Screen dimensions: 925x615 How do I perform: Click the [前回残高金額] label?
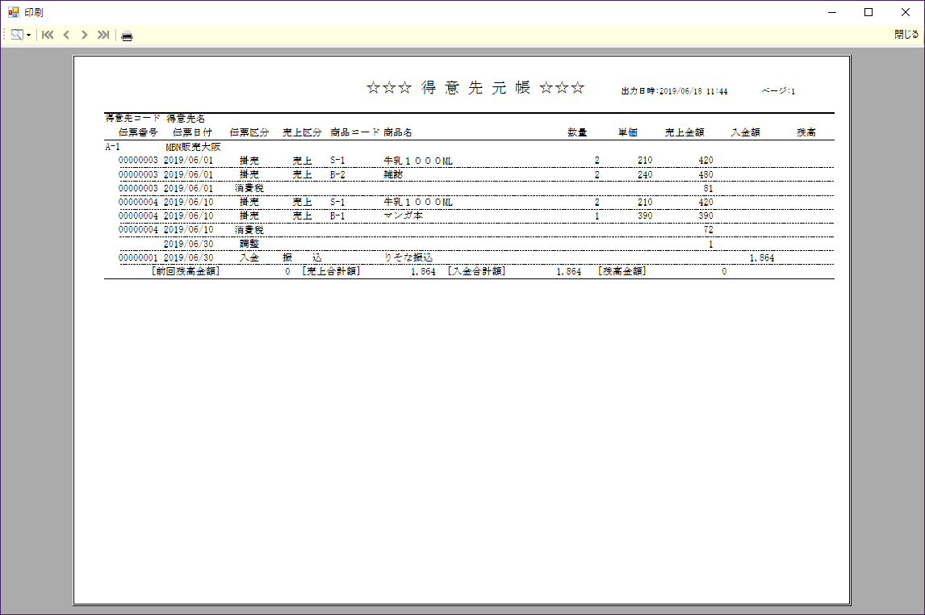coord(186,271)
